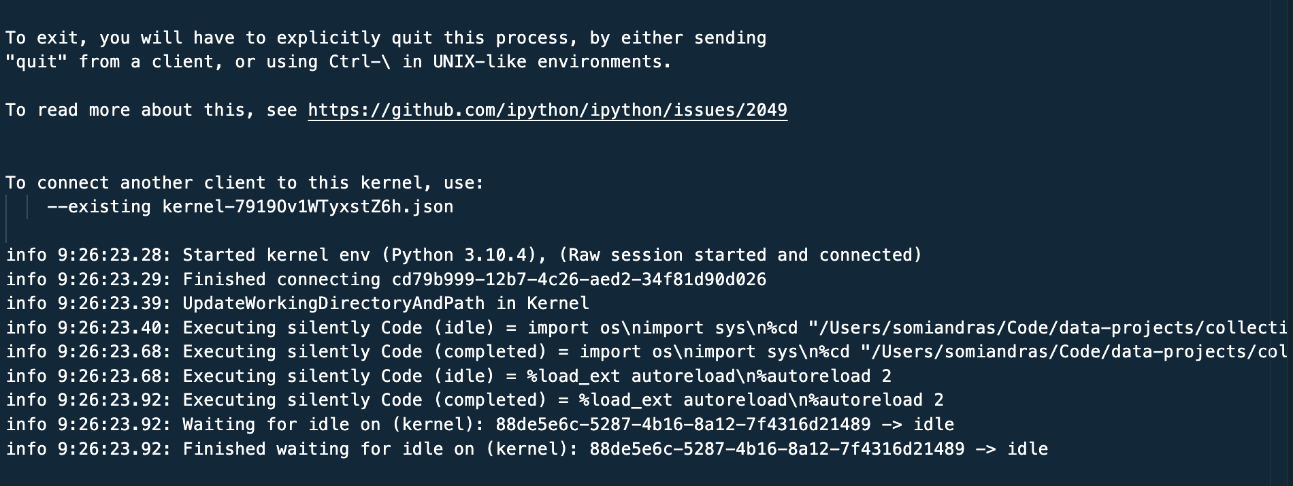This screenshot has width=1293, height=486.
Task: Click the '(idle) = %load_ext autoreload' log line
Action: 448,376
